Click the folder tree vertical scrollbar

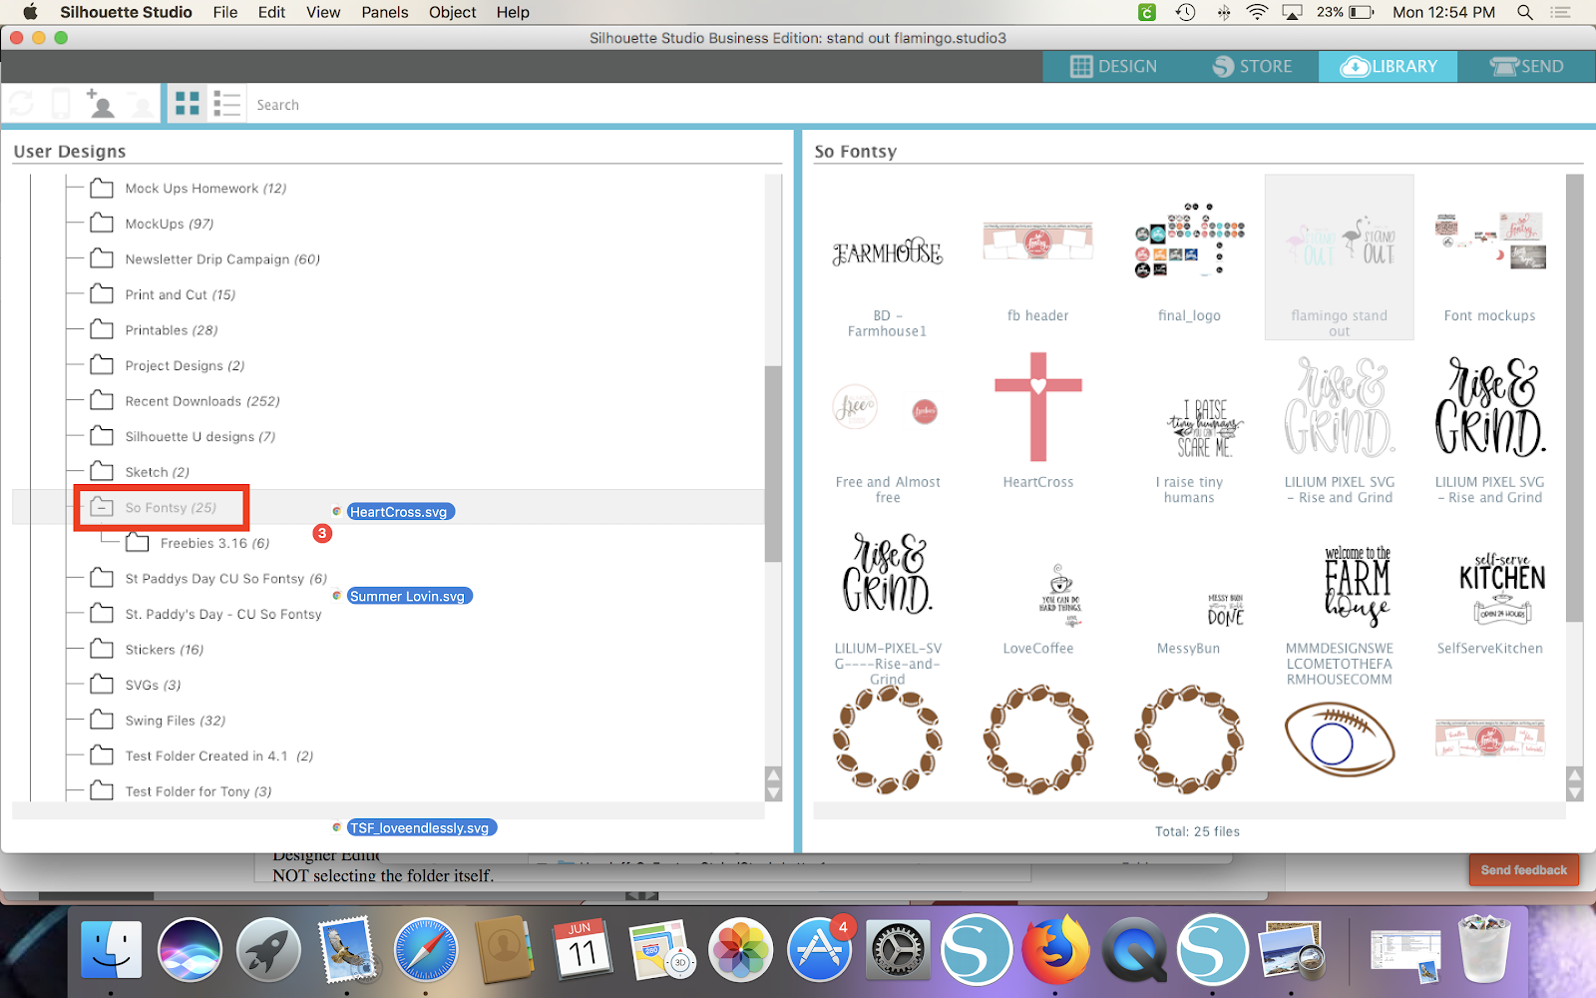point(773,464)
